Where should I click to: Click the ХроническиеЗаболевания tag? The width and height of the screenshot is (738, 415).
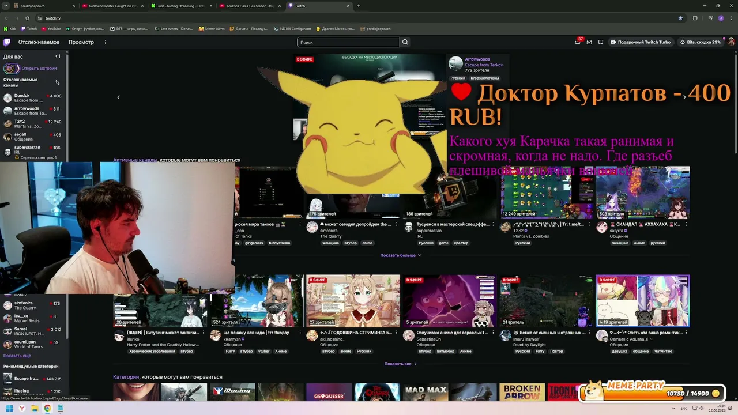coord(152,351)
